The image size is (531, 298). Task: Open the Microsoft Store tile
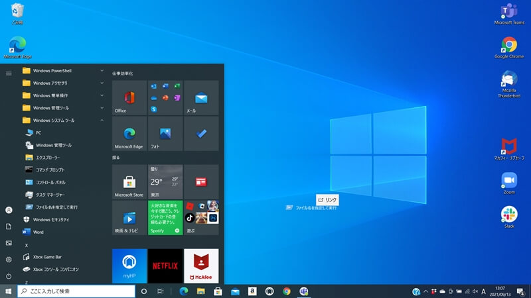(x=129, y=181)
